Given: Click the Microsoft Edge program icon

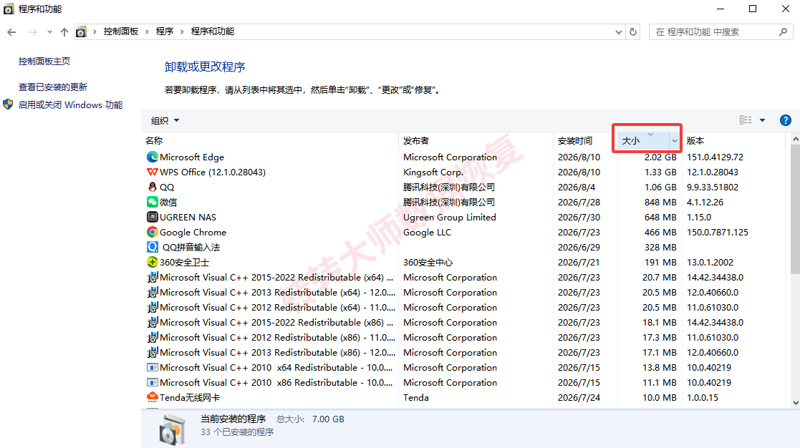Looking at the screenshot, I should coord(152,157).
